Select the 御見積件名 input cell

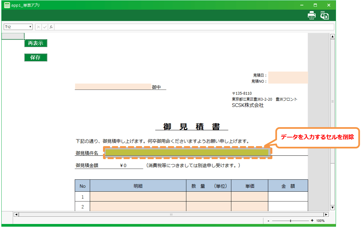(x=187, y=152)
